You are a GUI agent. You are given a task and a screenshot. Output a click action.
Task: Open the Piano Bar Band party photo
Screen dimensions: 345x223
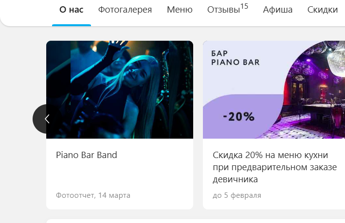click(x=120, y=90)
